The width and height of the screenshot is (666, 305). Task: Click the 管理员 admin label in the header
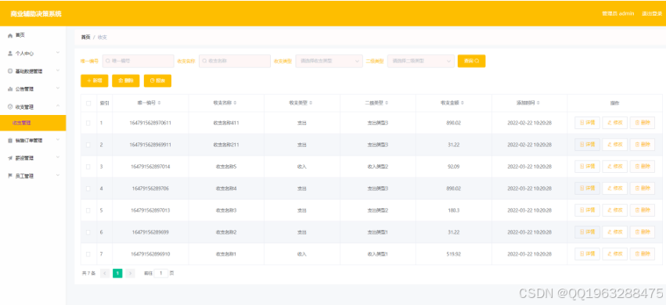(x=618, y=13)
